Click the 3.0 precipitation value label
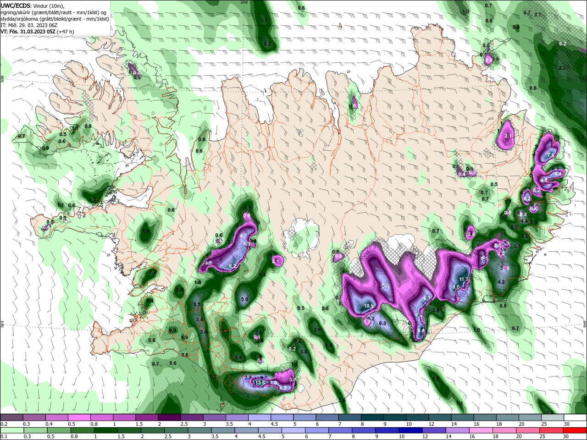Image resolution: width=587 pixels, height=440 pixels. point(304,352)
